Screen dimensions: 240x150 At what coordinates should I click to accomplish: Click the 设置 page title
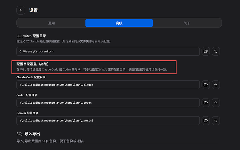click(33, 10)
